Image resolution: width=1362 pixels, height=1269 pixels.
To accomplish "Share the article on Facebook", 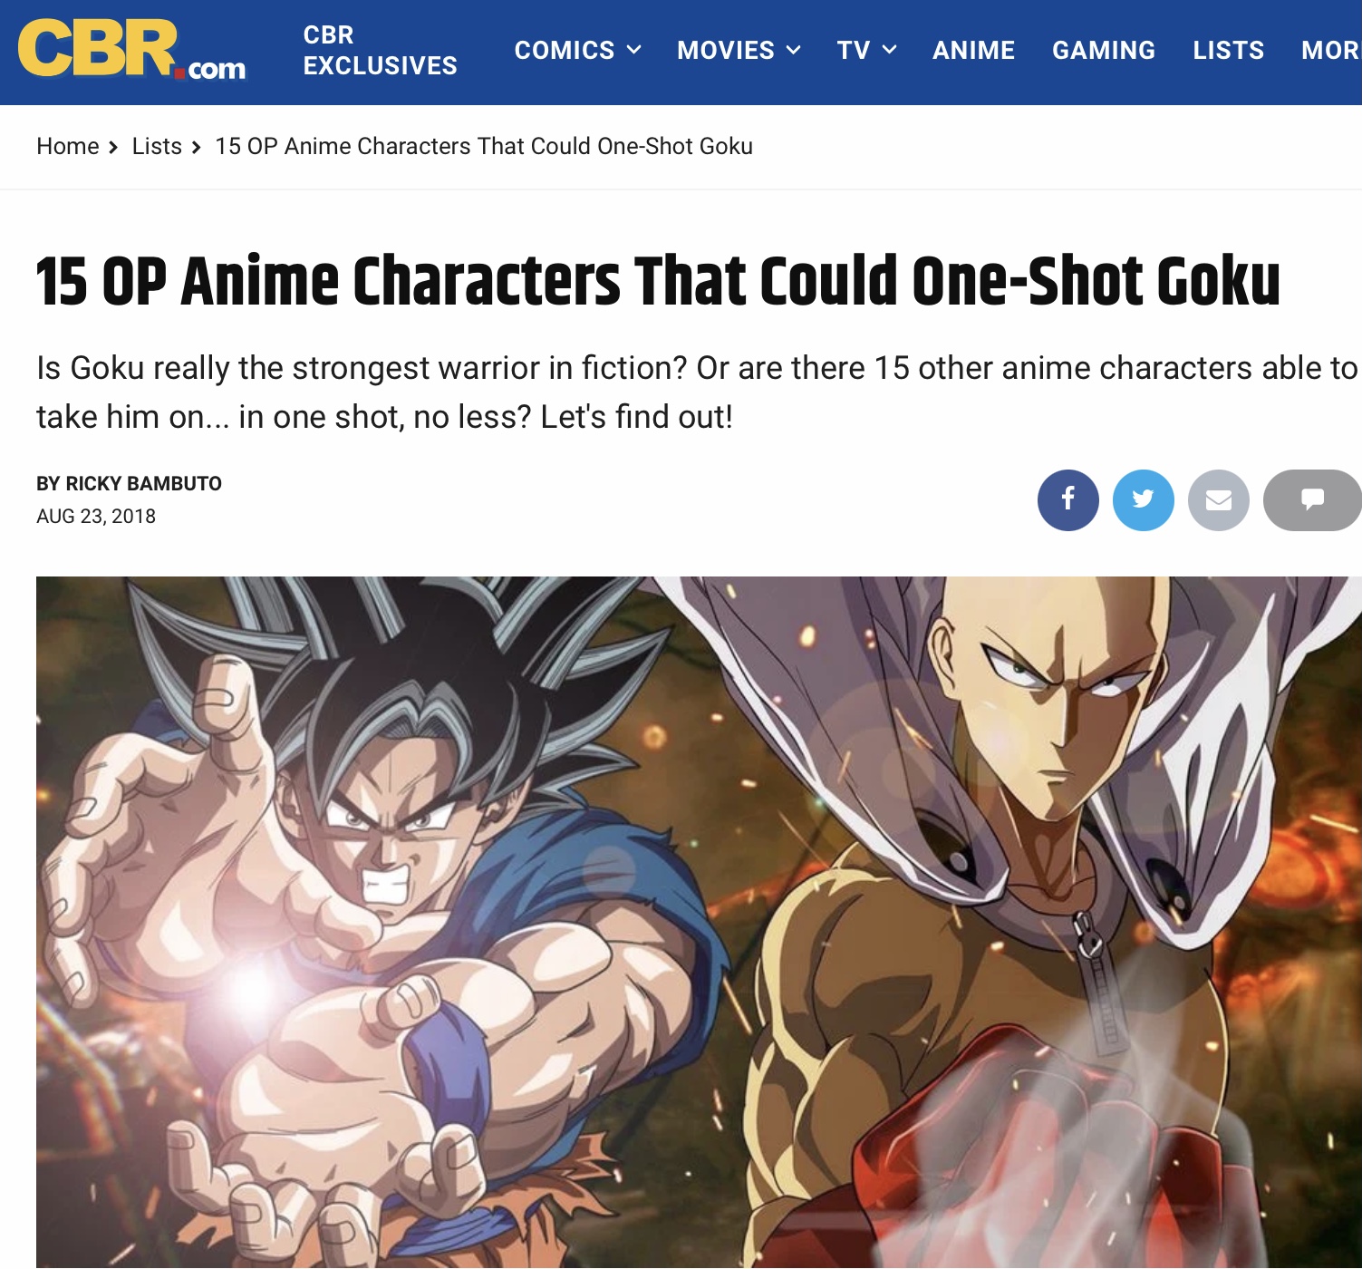I will coord(1067,499).
